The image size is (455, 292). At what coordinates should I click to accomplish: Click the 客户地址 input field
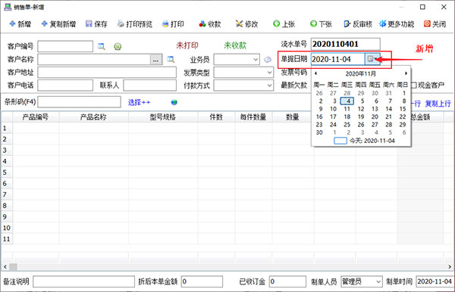coord(107,73)
